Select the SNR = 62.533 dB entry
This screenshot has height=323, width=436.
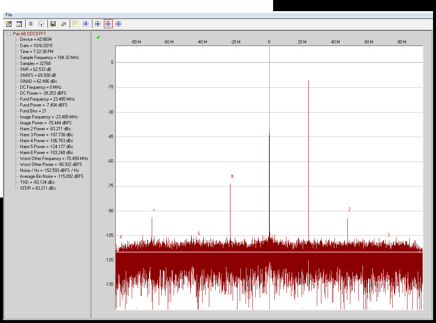[36, 69]
